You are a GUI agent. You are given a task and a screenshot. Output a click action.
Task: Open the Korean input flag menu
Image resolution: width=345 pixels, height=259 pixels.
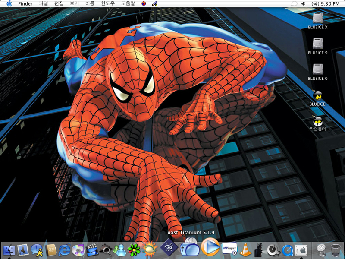click(144, 3)
